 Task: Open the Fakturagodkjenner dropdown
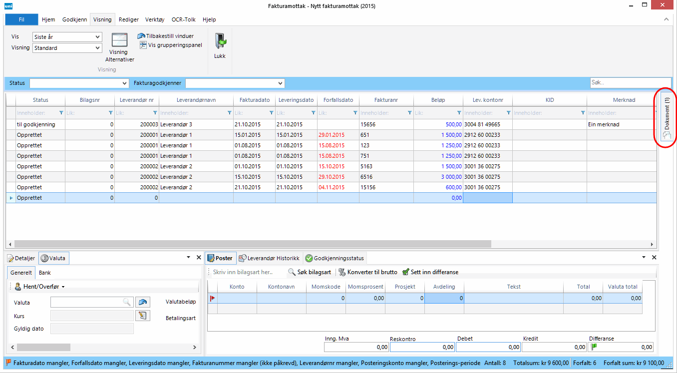(281, 83)
